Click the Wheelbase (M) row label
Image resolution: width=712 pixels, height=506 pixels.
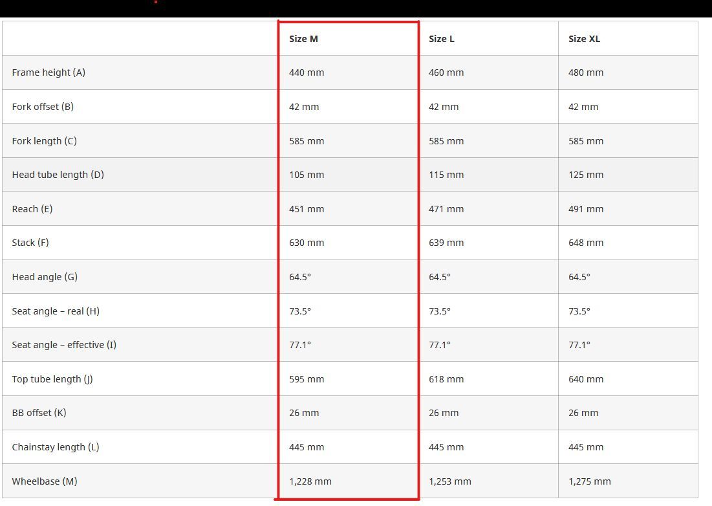click(x=45, y=481)
